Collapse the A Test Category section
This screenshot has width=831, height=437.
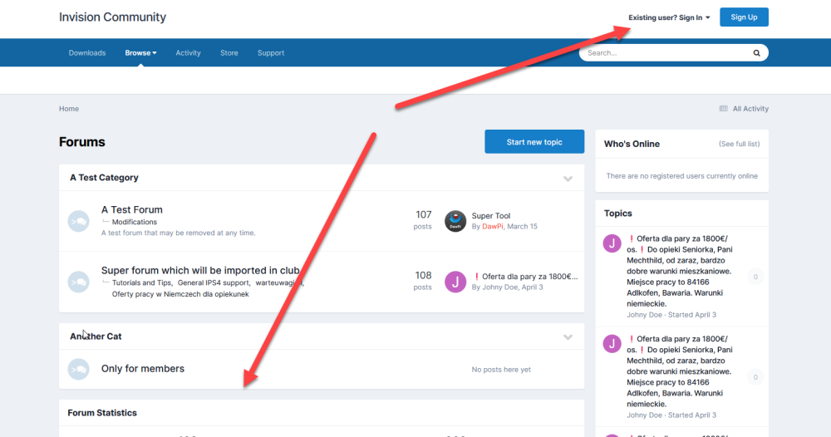[568, 179]
